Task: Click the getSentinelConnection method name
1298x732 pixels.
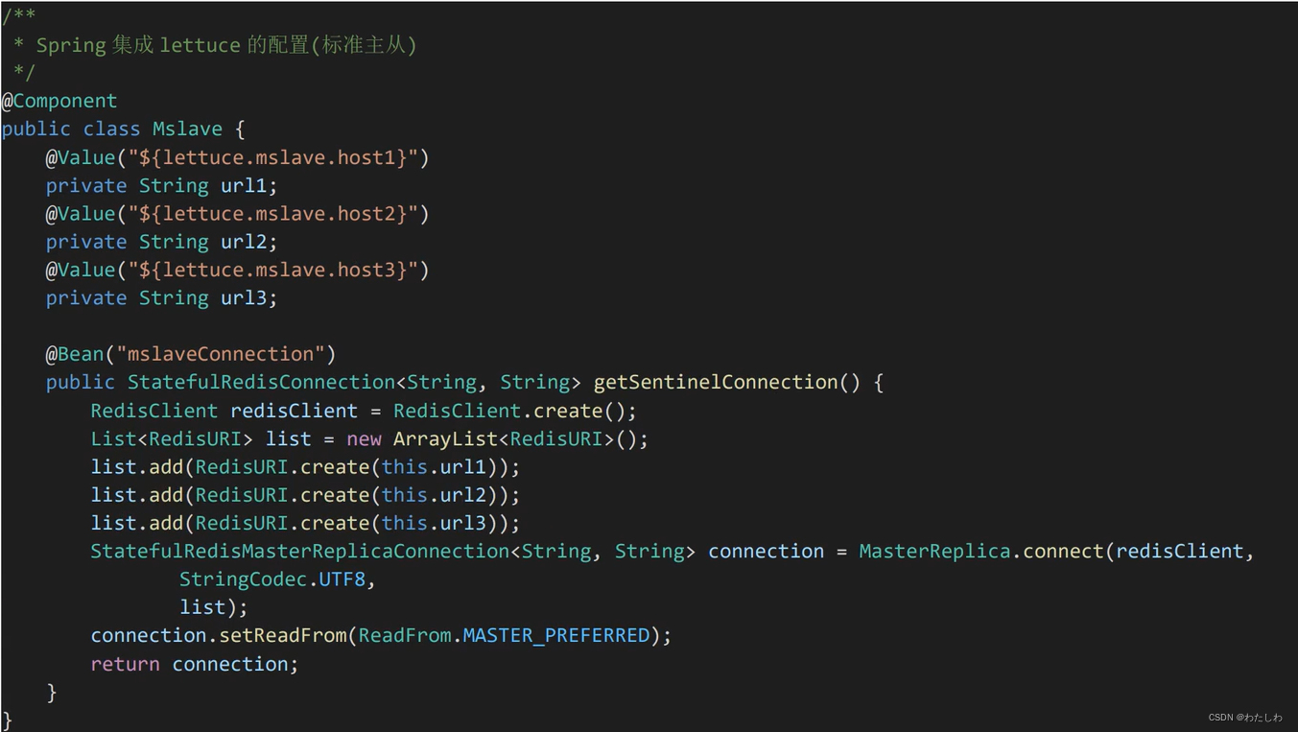Action: (716, 382)
